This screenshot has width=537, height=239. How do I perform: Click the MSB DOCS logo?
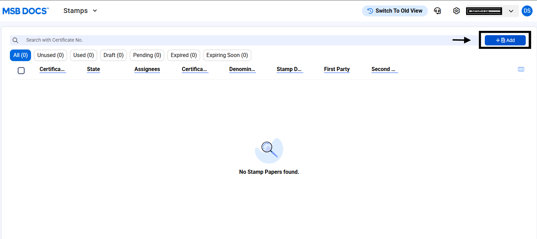26,11
